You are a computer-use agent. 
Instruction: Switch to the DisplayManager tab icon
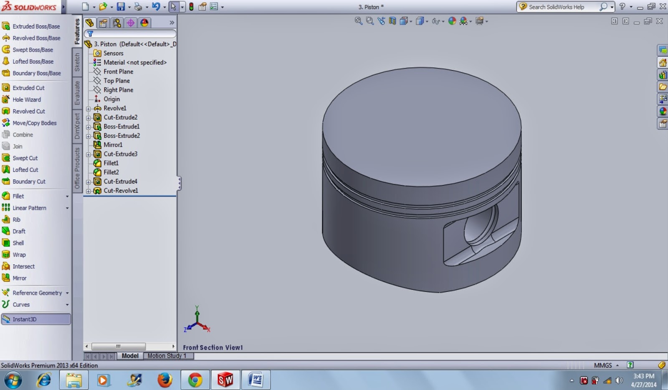144,23
